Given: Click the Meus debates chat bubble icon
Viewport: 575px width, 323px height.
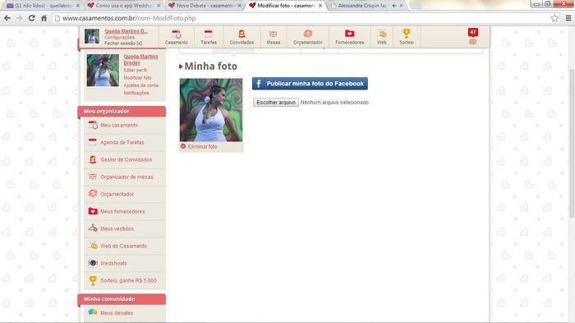Looking at the screenshot, I should pos(93,312).
